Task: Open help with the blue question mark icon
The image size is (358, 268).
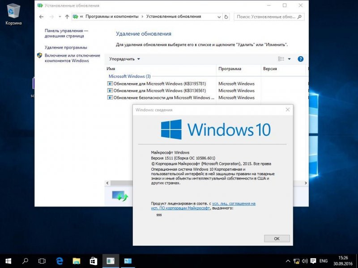Action: point(300,59)
